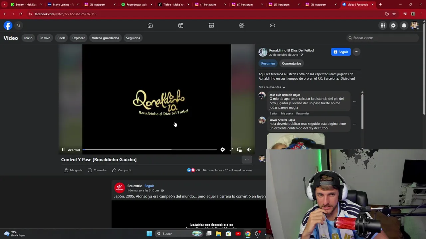Select the Inicio video filter
The width and height of the screenshot is (426, 239).
pos(28,38)
